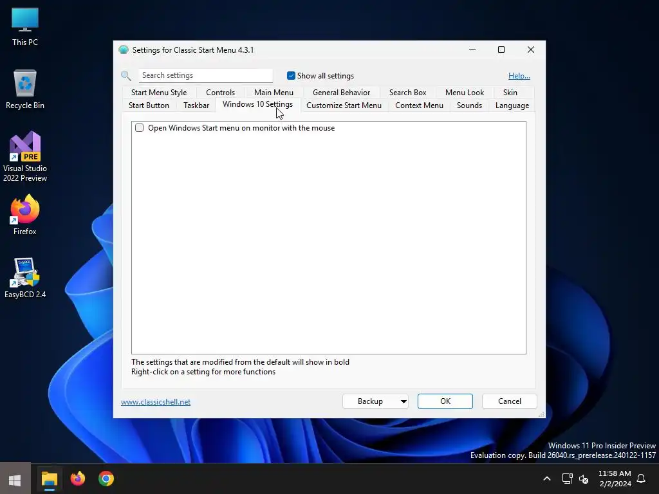Screen dimensions: 659x494
Task: Open Firefox from the taskbar
Action: [78, 479]
